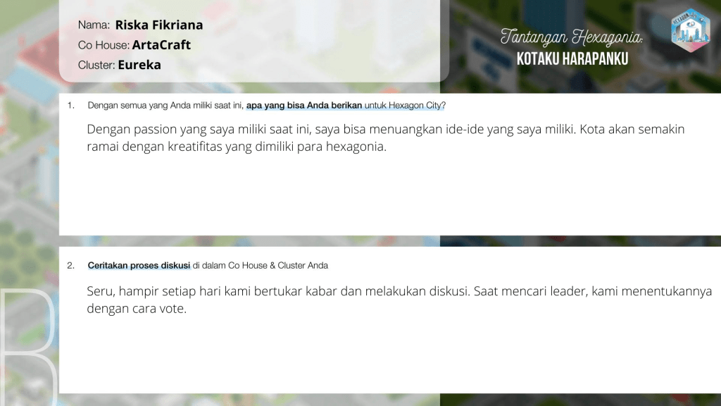Click highlighted phrase apa yang bisa Anda berikan
This screenshot has width=721, height=406.
click(x=304, y=106)
